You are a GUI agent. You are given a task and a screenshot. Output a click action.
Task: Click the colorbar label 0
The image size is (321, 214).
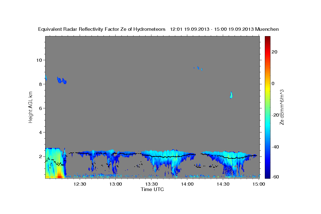click(x=273, y=83)
